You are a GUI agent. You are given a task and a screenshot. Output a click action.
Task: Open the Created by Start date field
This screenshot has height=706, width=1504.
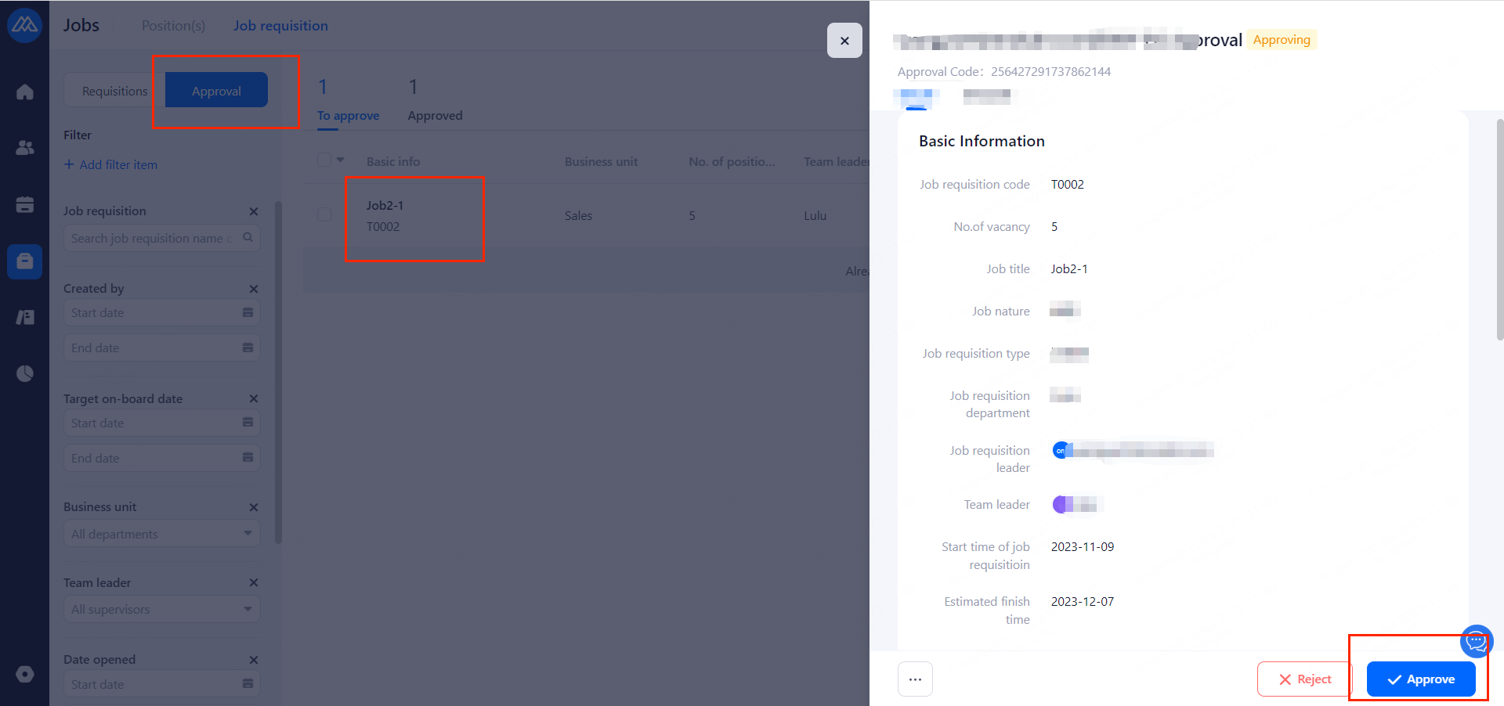pos(162,313)
